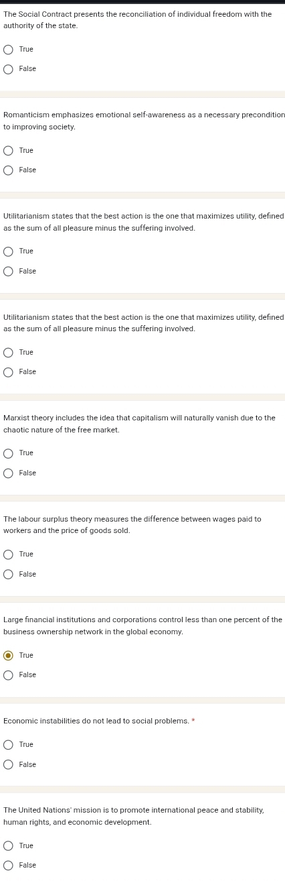
Task: Select True for economic instabilities question
Action: 9,745
